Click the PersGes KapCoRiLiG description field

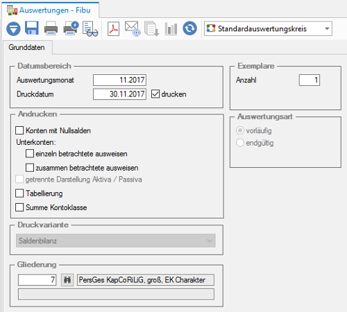pos(146,280)
